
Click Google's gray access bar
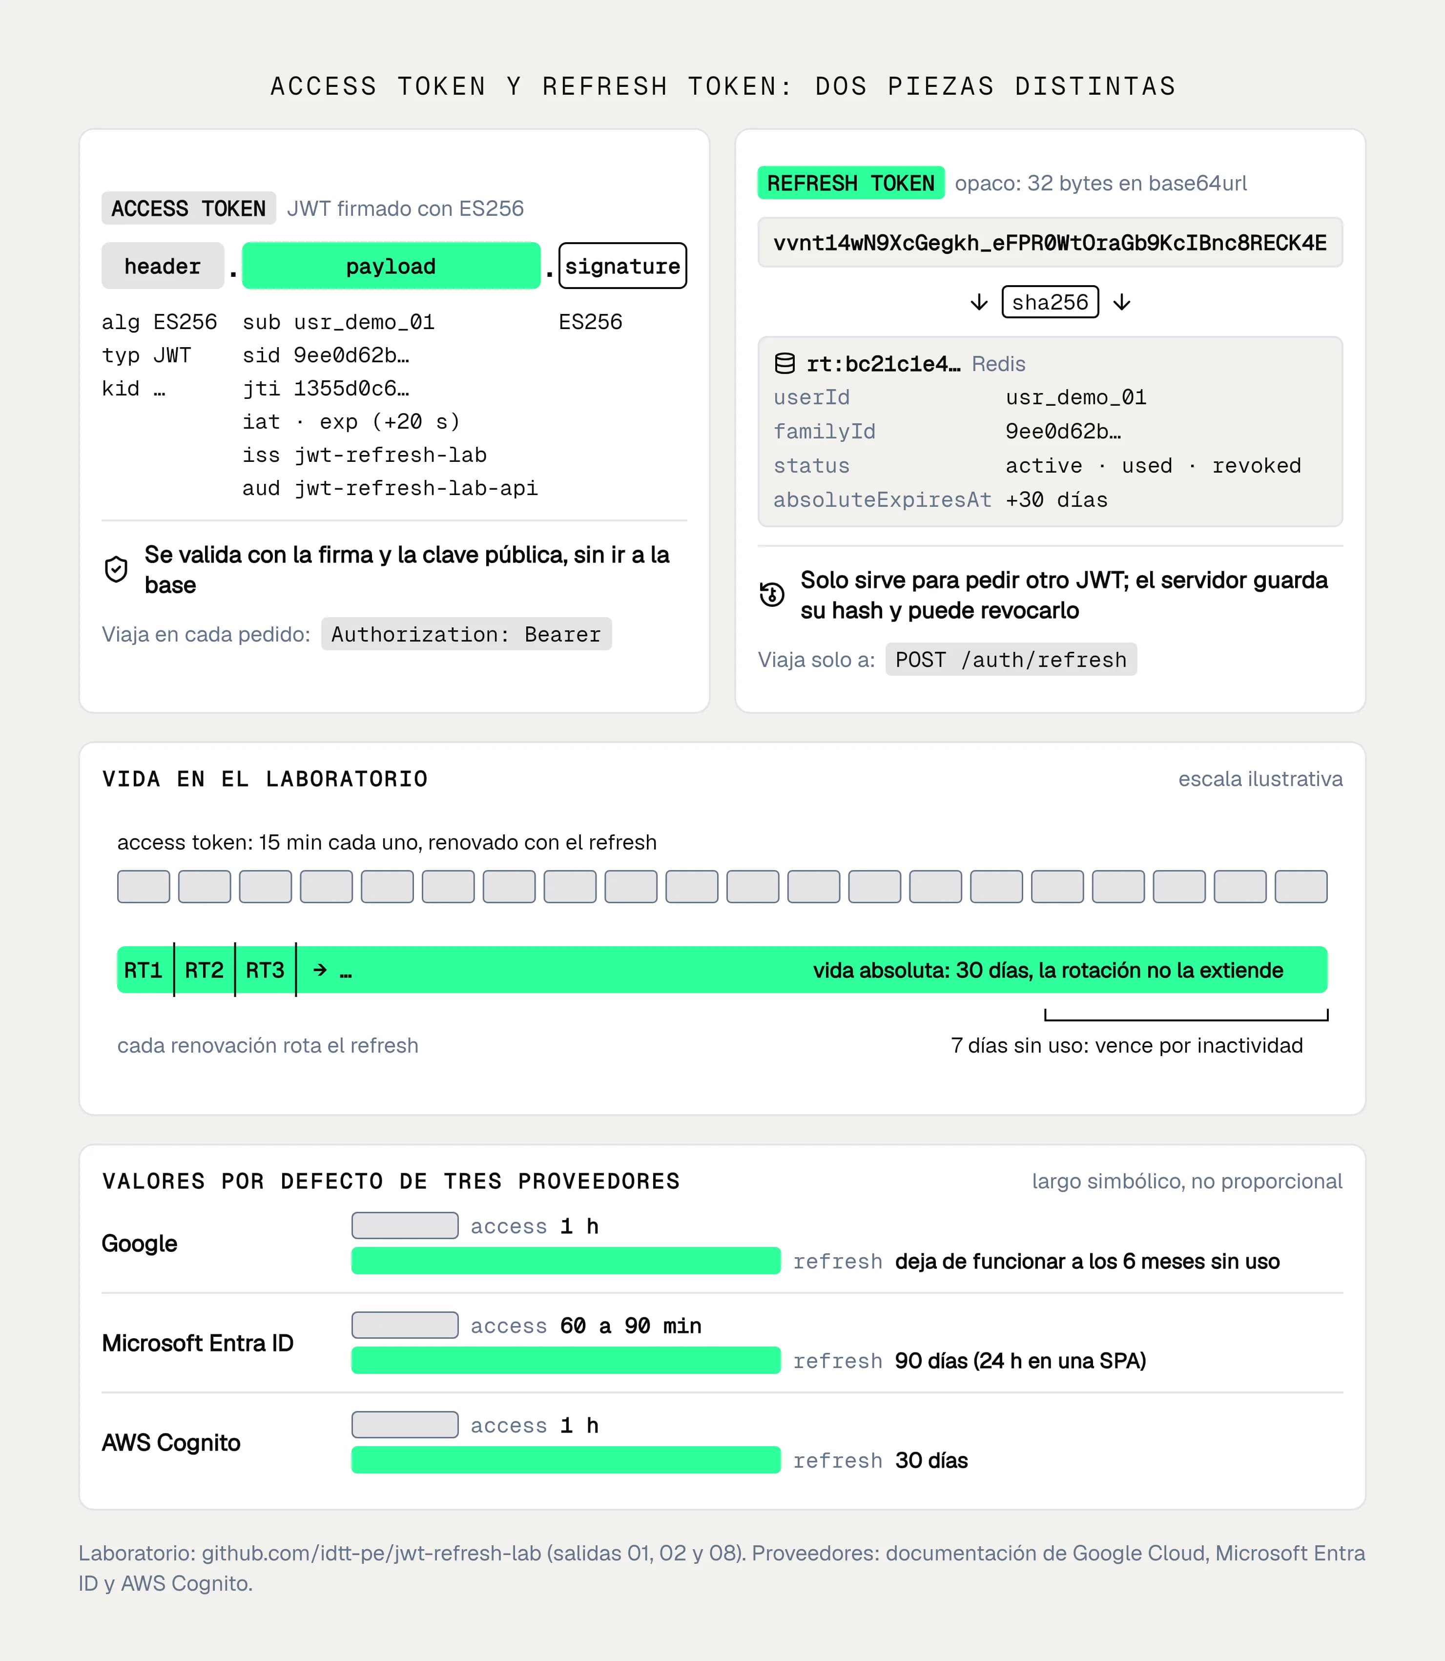405,1225
